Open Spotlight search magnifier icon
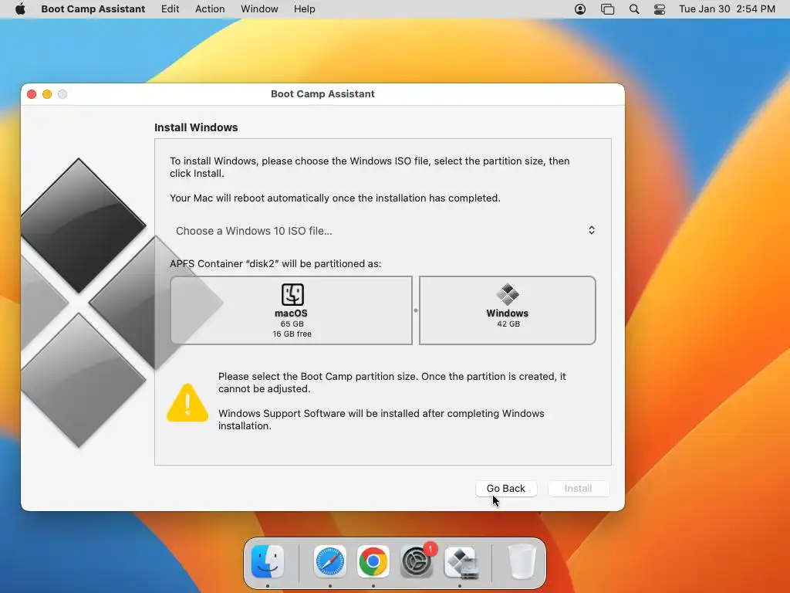Screen dimensions: 790x593 (x=634, y=9)
